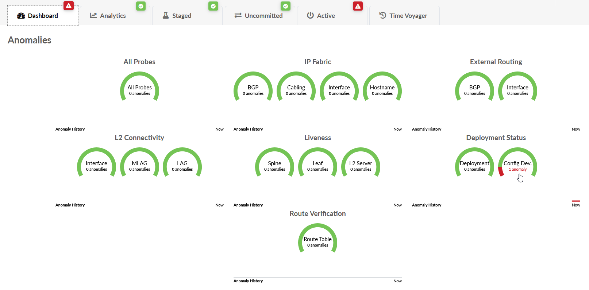Click the "L2 Connectivity" section heading
The image size is (589, 290).
139,138
